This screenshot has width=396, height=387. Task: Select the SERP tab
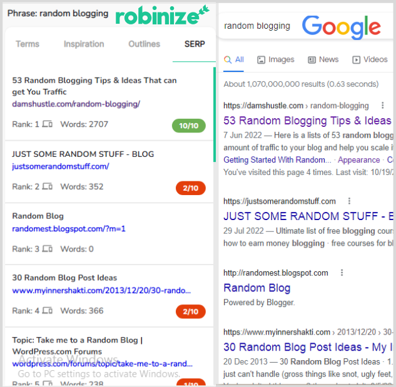pyautogui.click(x=195, y=44)
